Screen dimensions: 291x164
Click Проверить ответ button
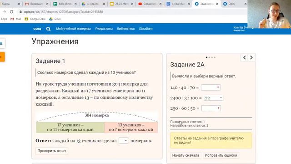[x=52, y=151]
